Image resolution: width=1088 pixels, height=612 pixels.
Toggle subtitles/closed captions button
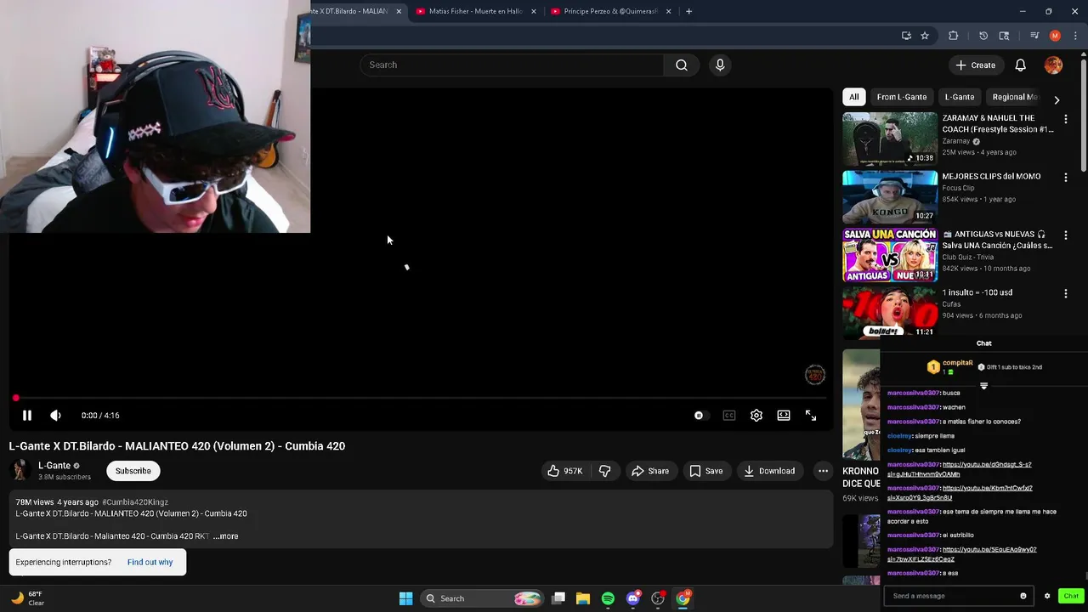click(728, 416)
